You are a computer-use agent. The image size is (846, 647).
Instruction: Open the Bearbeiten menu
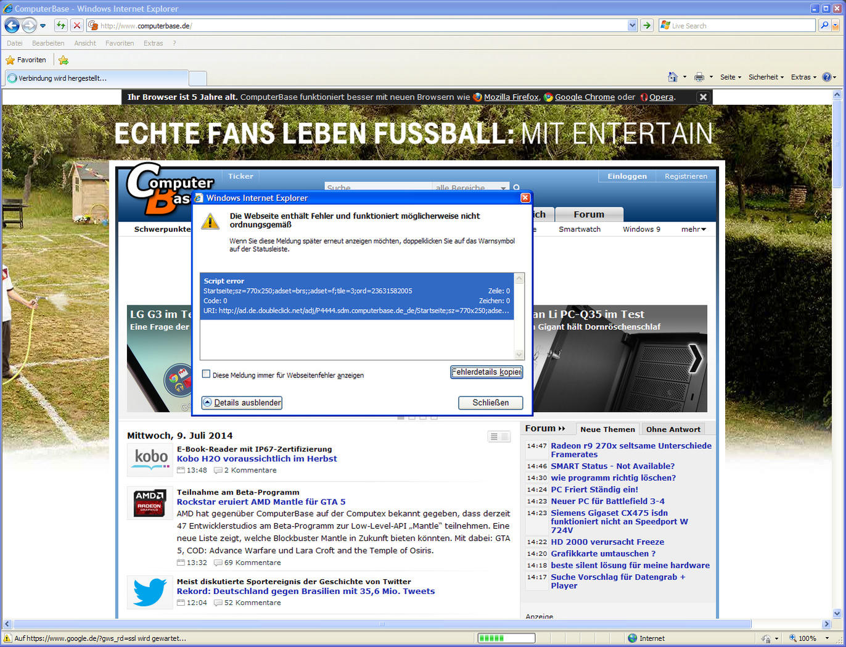coord(48,43)
